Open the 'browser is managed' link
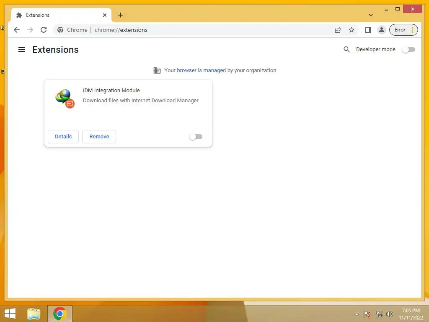 coord(202,70)
